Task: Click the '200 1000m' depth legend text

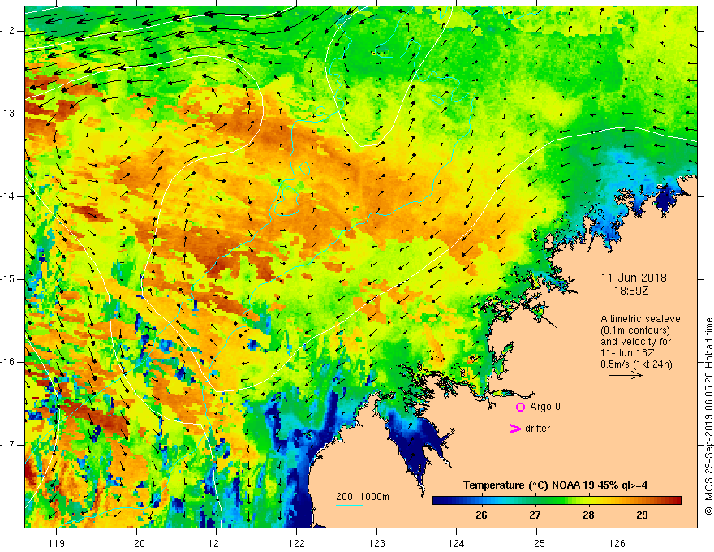Action: tap(363, 497)
